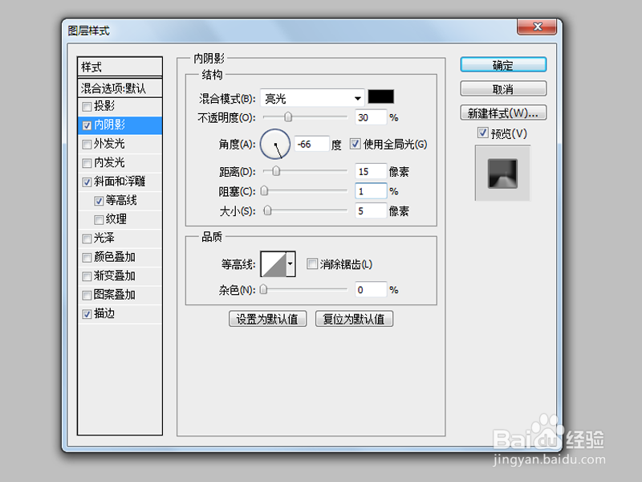The height and width of the screenshot is (482, 642).
Task: Focus the choke field showing 1
Action: [x=371, y=191]
